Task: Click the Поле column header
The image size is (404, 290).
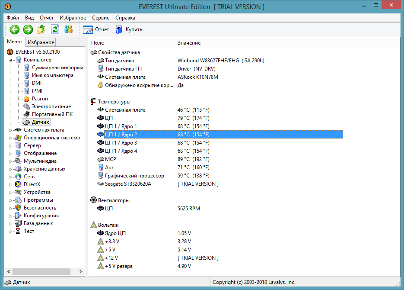Action: [132, 43]
